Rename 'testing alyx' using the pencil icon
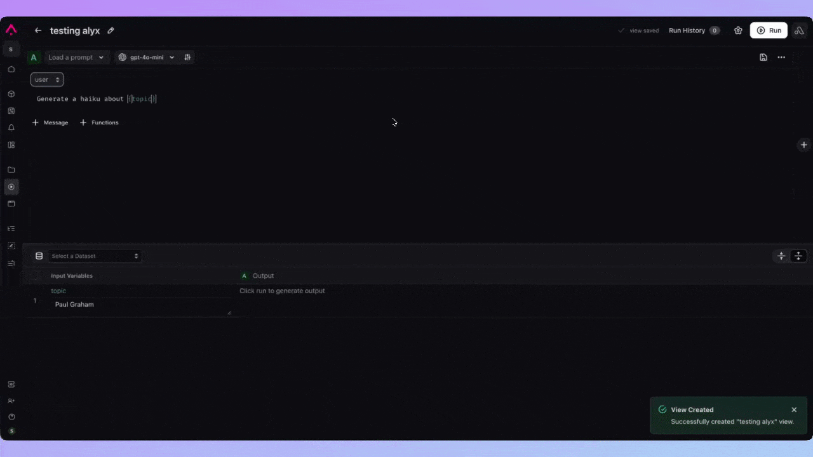 (x=111, y=30)
